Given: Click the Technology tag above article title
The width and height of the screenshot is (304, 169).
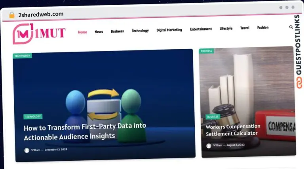Looking at the screenshot, I should (33, 117).
